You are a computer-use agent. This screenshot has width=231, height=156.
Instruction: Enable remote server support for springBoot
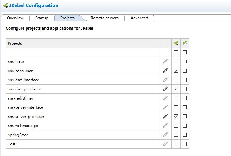(x=185, y=135)
